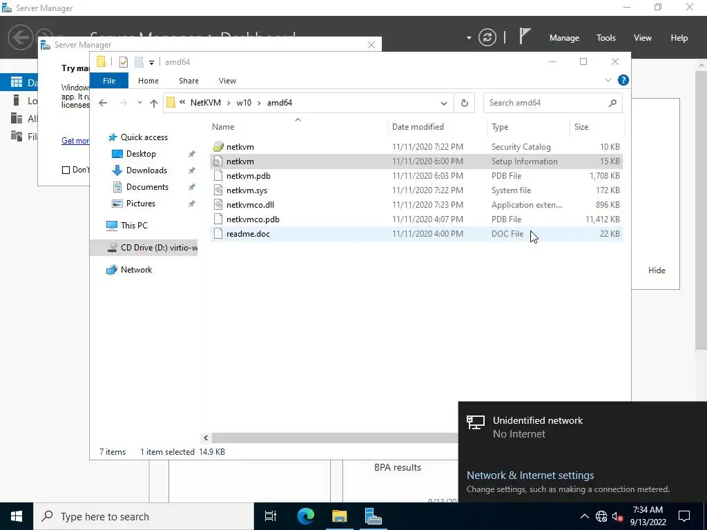Viewport: 707px width, 530px height.
Task: Select the netkvm.pdb file icon
Action: click(217, 176)
